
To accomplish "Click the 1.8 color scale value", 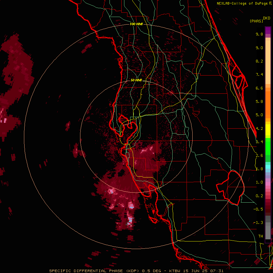I will point(259,169).
